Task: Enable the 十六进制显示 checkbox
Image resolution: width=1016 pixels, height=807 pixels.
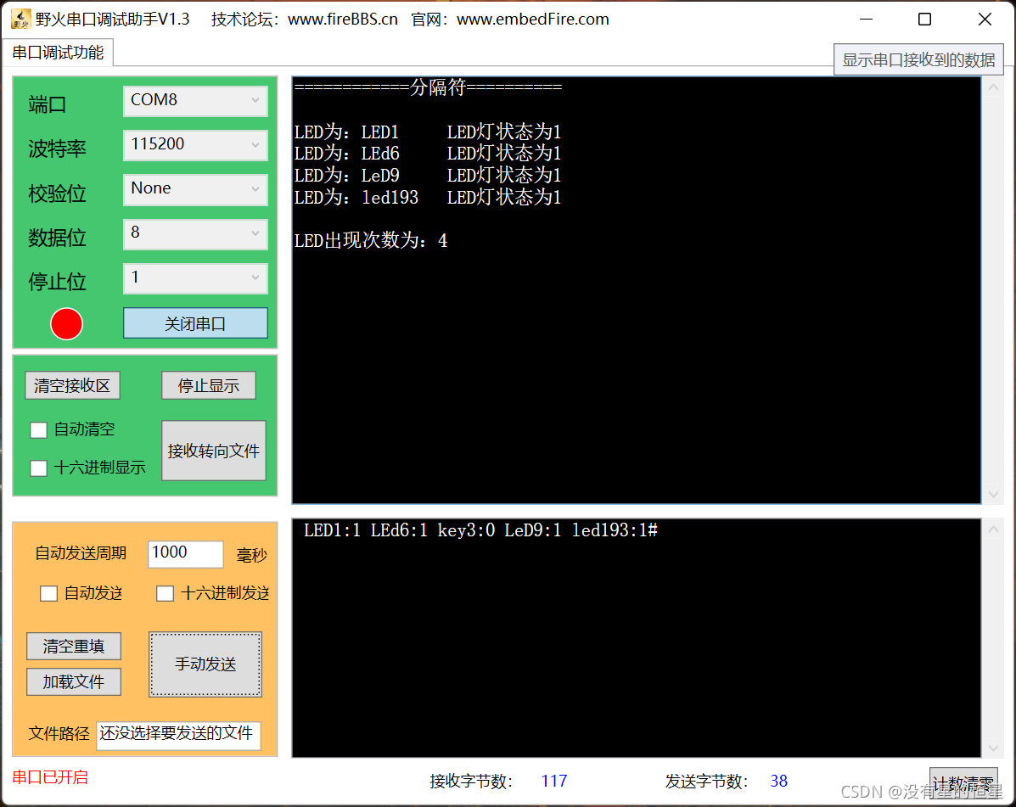Action: point(38,468)
